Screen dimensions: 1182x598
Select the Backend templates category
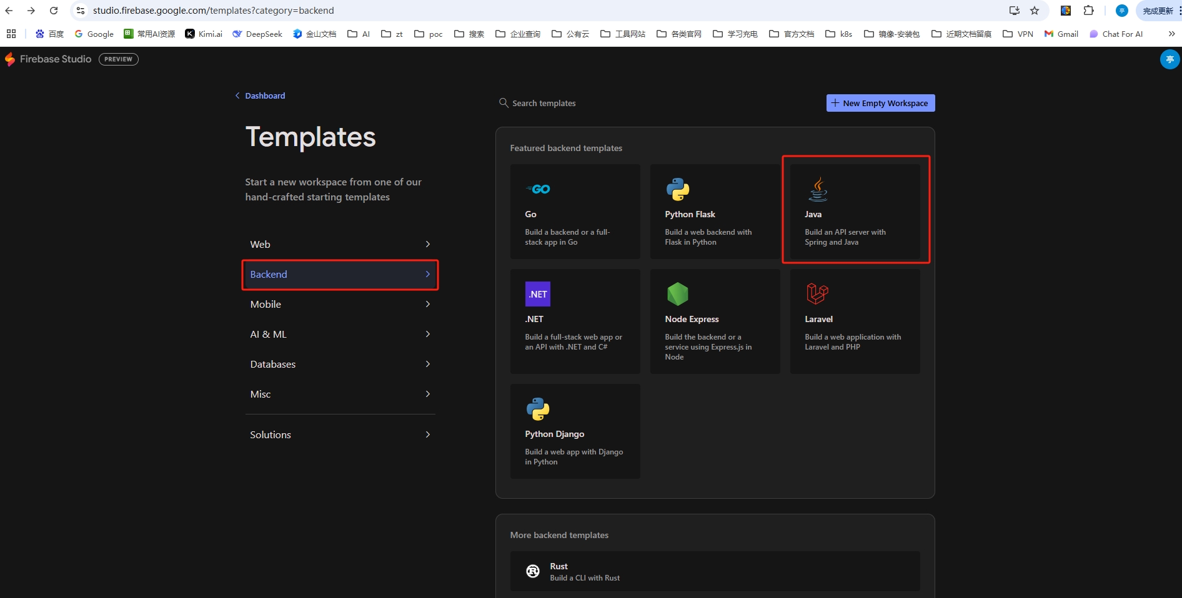click(340, 274)
